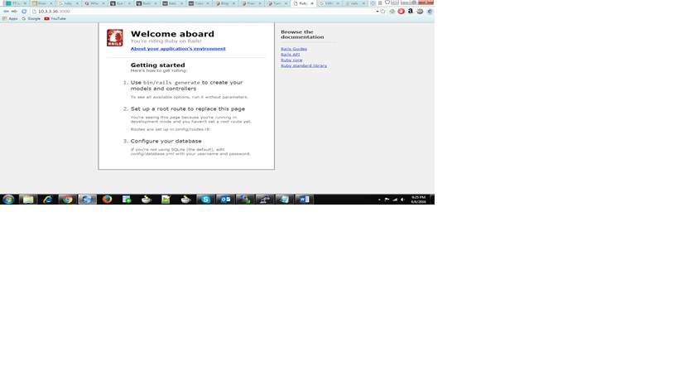678x381 pixels.
Task: Switch to the 'ruby' Google tab
Action: pyautogui.click(x=68, y=3)
